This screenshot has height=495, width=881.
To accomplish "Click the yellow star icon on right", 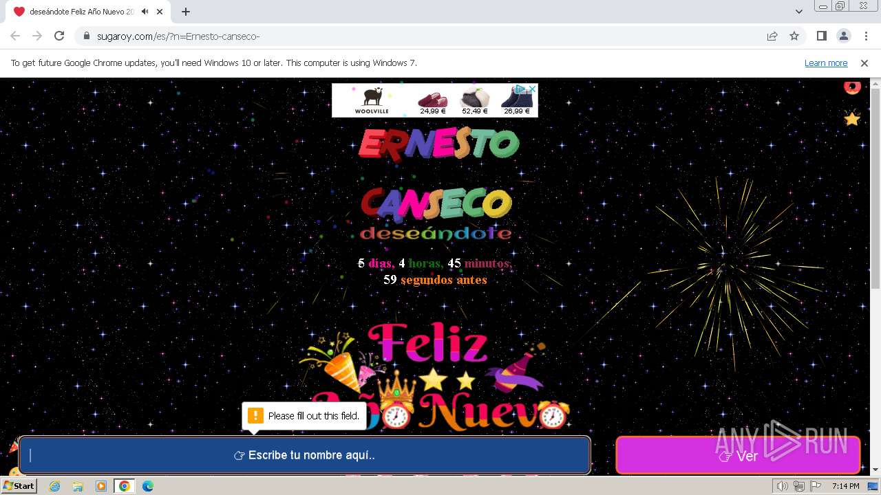I will tap(852, 119).
